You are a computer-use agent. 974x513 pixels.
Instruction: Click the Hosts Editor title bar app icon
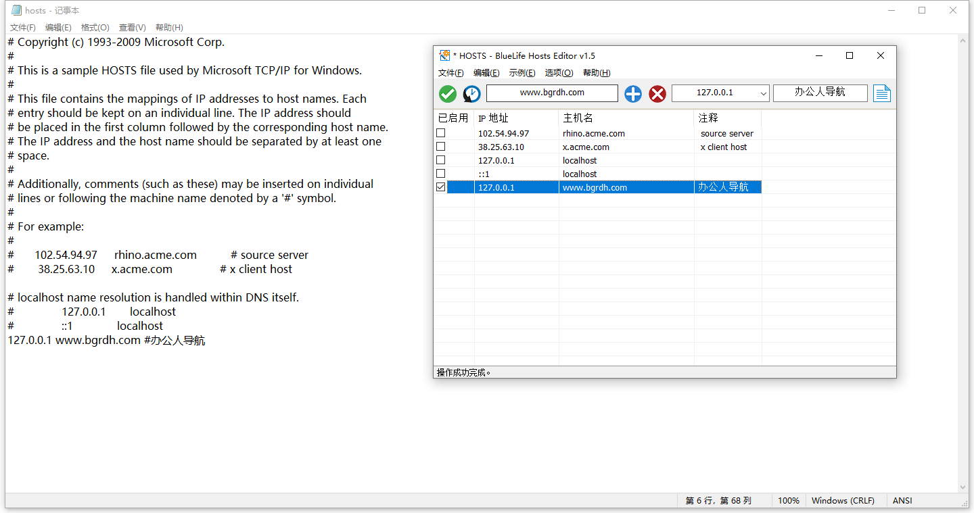[444, 55]
